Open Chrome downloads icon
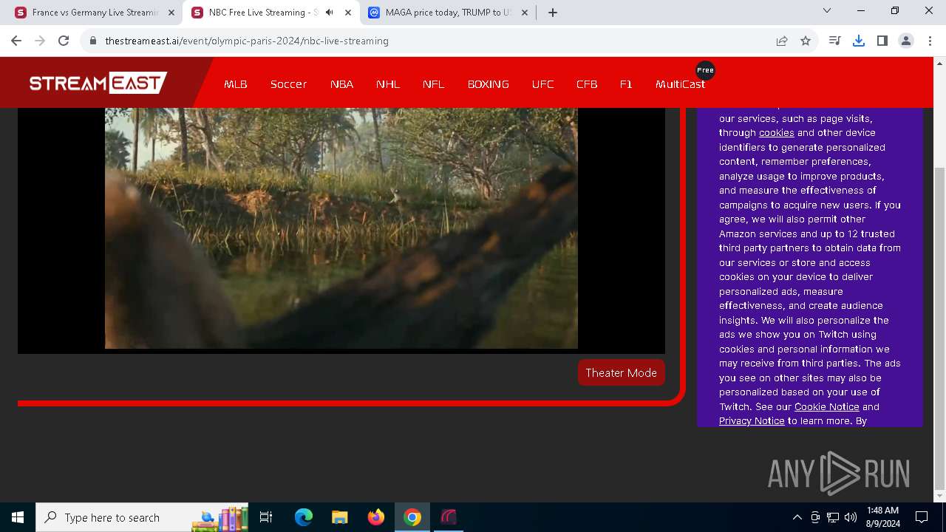This screenshot has width=946, height=532. (859, 41)
